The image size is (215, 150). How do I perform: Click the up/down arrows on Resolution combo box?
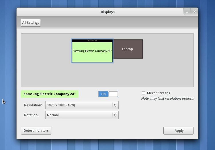click(115, 105)
